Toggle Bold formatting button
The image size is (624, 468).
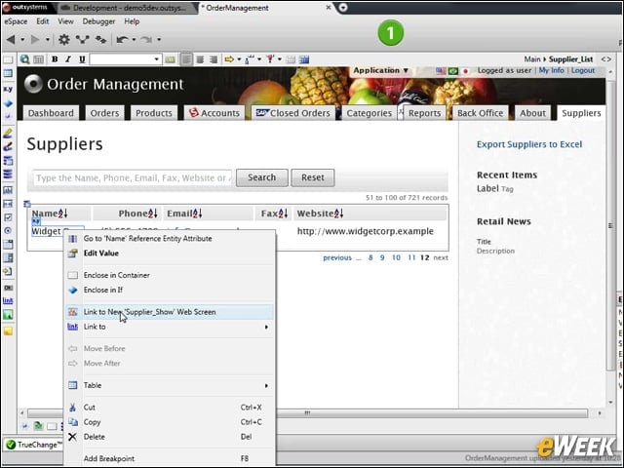pos(55,59)
